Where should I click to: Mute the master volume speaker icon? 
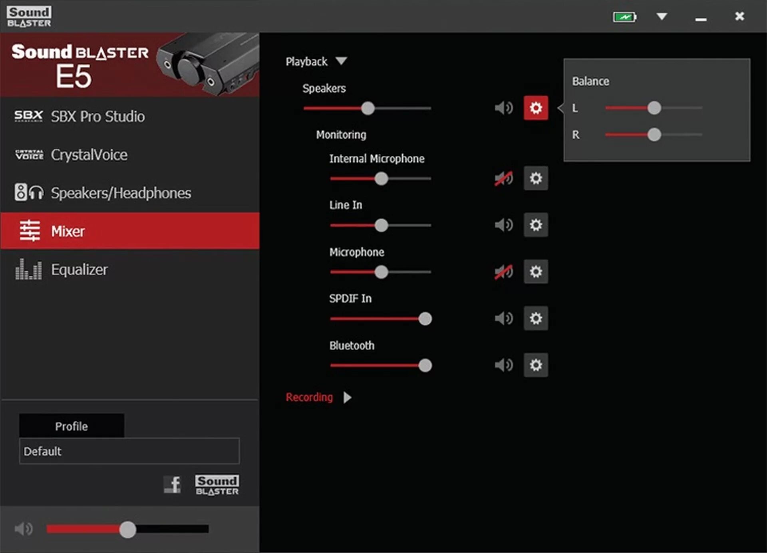pos(24,529)
